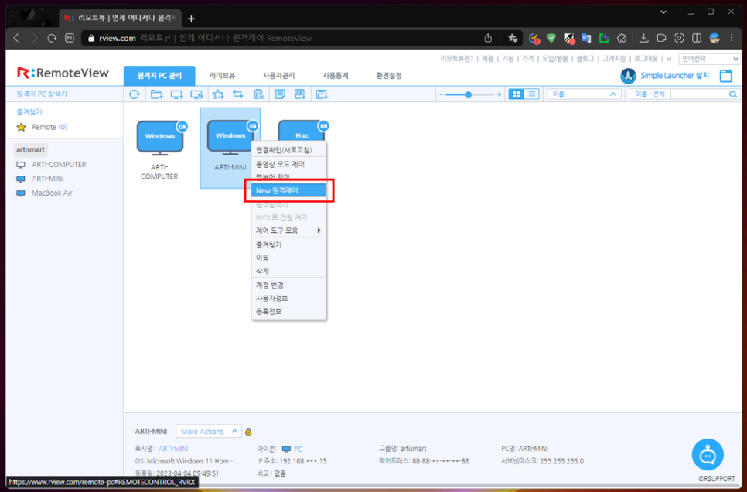
Task: Click the memo note toolbar icon
Action: pyautogui.click(x=280, y=94)
